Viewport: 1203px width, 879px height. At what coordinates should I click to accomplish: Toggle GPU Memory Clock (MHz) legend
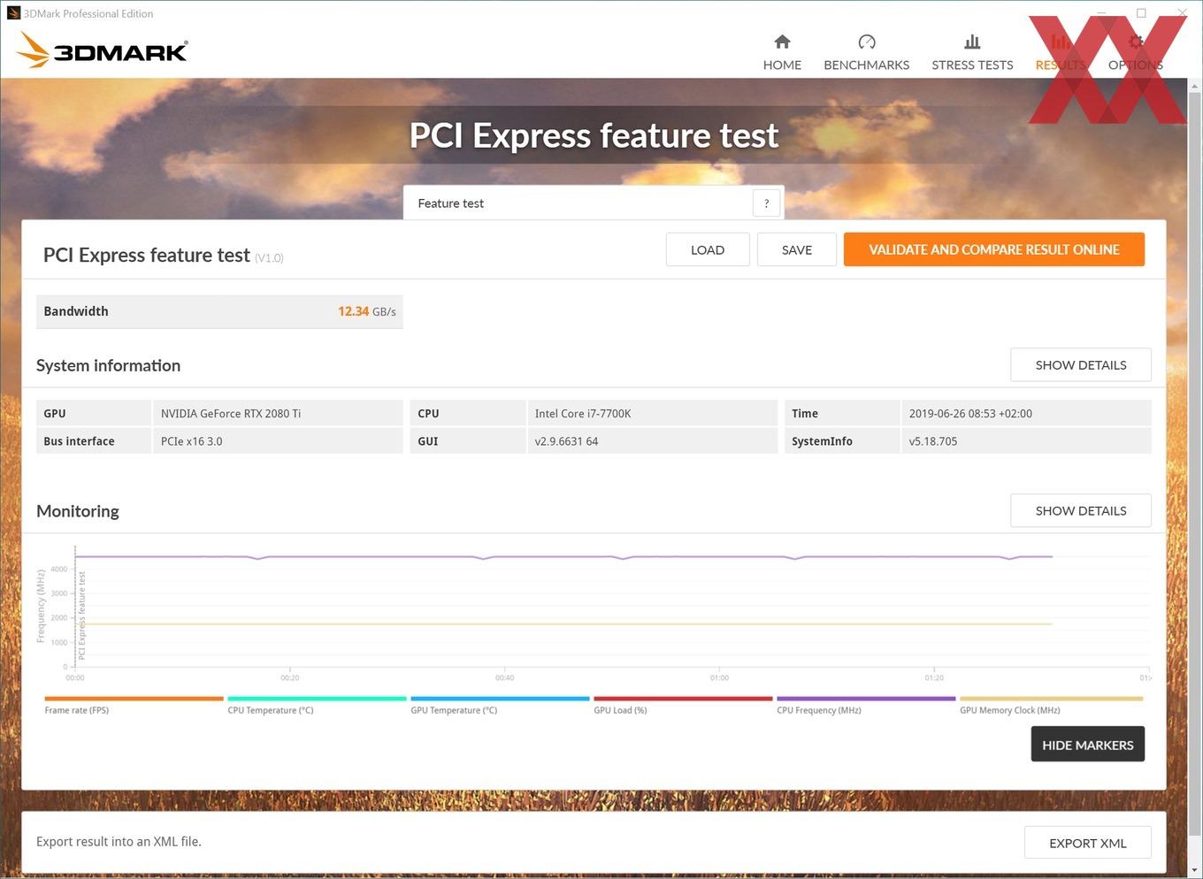coord(1051,704)
